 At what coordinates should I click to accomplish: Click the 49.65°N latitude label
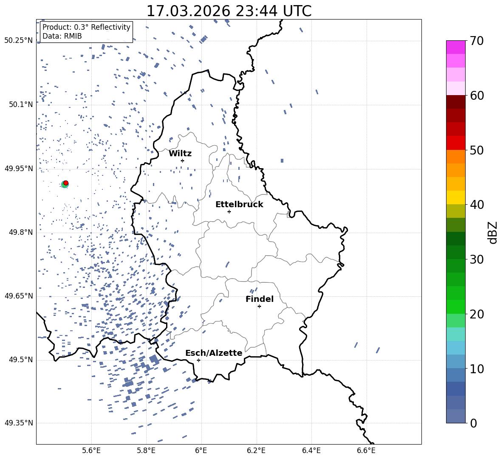click(19, 296)
